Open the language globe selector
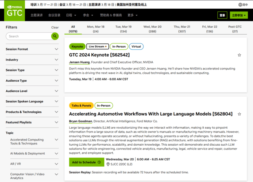 point(243,5)
